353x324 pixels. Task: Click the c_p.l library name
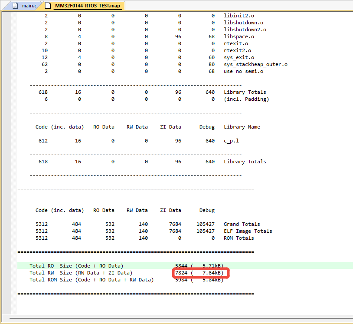[231, 141]
